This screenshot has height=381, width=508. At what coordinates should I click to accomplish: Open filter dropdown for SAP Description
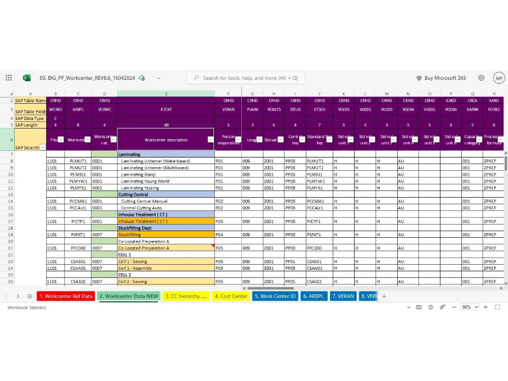[42, 147]
